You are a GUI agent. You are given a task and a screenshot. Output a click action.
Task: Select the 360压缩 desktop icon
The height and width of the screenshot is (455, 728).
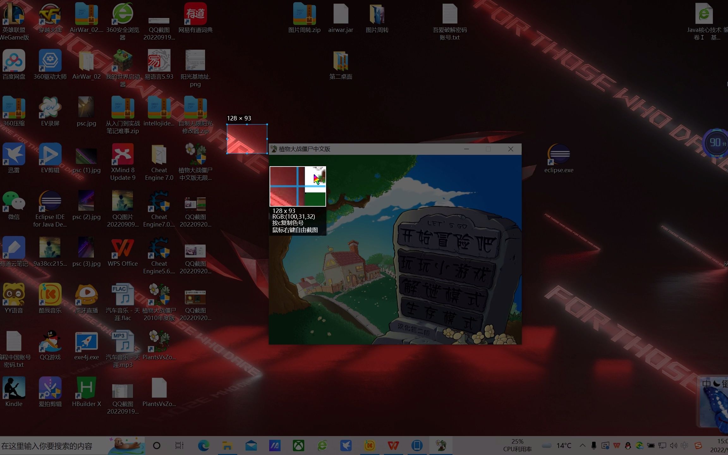coord(14,112)
